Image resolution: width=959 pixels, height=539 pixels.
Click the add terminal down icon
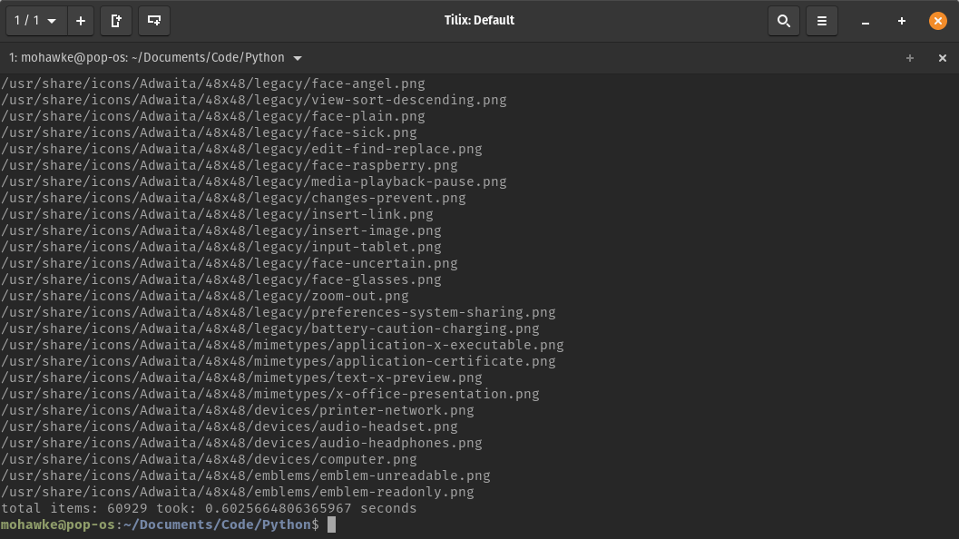pyautogui.click(x=154, y=20)
